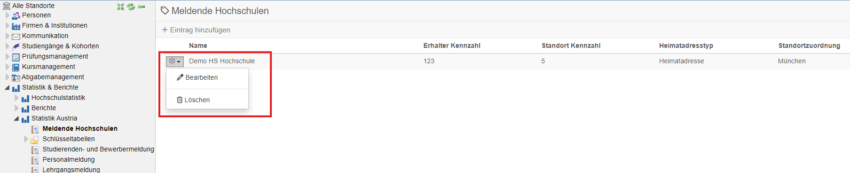Choose Löschen in the row menu
Image resolution: width=850 pixels, height=173 pixels.
pos(193,100)
